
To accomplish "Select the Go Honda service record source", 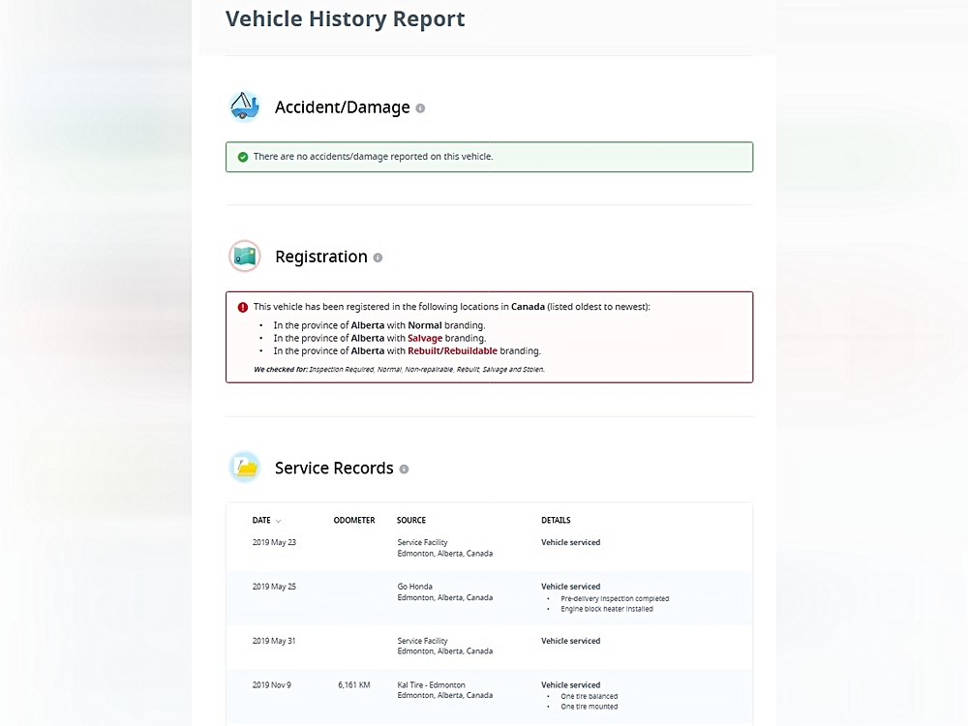I will pos(414,587).
